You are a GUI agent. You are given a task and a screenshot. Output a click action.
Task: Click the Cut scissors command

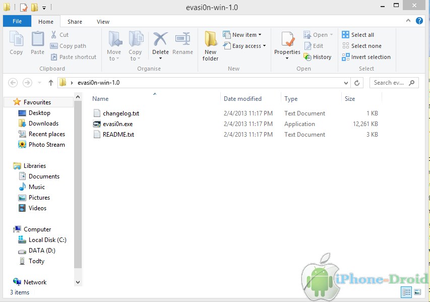tap(60, 35)
